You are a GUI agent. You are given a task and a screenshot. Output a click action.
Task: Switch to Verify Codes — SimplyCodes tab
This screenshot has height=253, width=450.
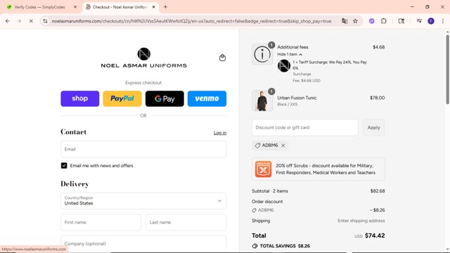(42, 7)
